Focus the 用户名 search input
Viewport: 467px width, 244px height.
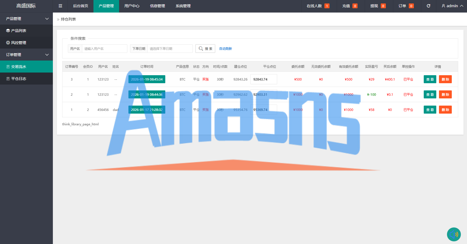[104, 49]
